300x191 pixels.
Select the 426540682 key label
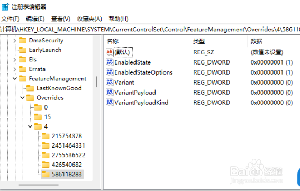tap(67, 165)
